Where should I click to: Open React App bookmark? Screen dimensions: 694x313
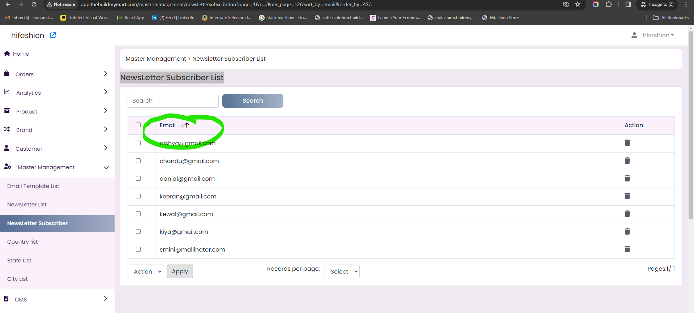point(130,18)
